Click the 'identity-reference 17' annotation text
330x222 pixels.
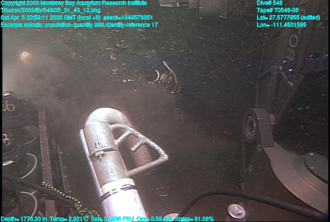132,25
